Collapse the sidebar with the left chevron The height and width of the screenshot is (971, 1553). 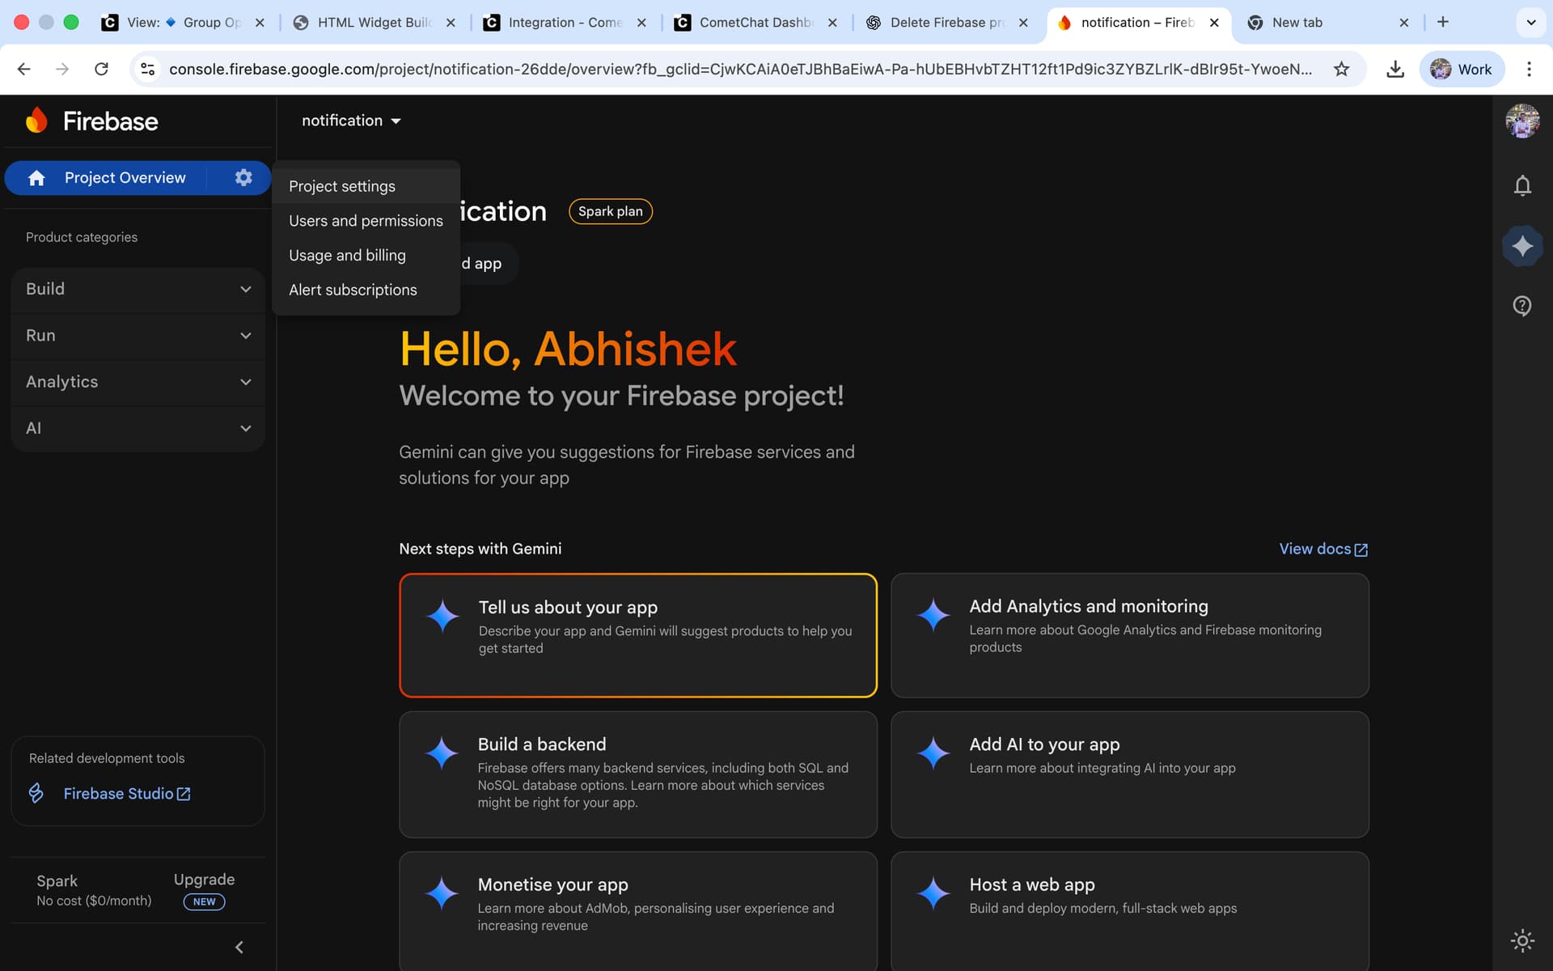pyautogui.click(x=239, y=947)
